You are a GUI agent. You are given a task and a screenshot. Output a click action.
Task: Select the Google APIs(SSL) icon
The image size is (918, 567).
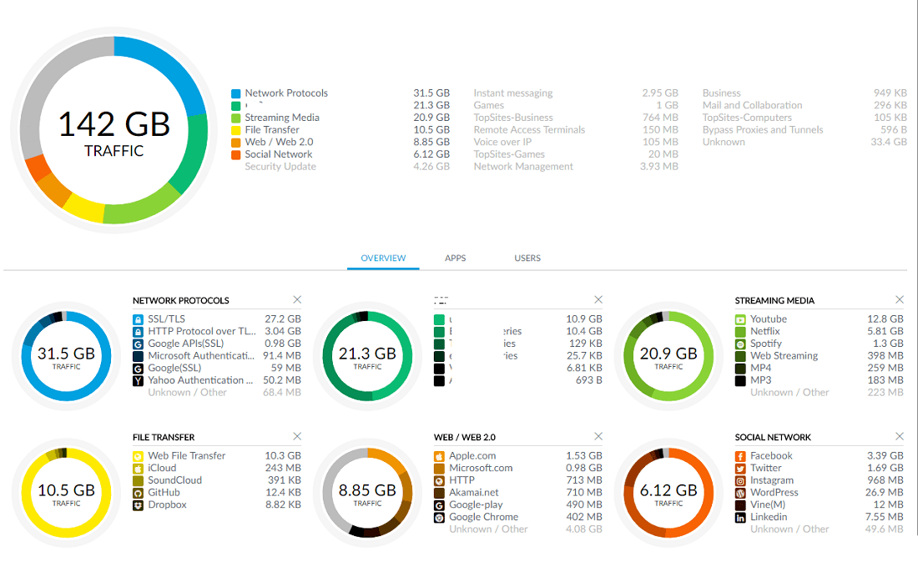[x=138, y=344]
